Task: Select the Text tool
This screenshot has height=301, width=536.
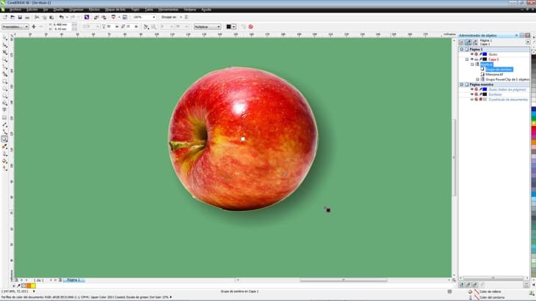Action: pos(5,110)
